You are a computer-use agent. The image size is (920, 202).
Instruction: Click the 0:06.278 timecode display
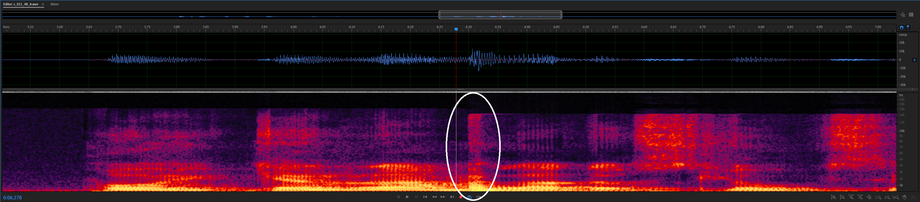coord(12,198)
